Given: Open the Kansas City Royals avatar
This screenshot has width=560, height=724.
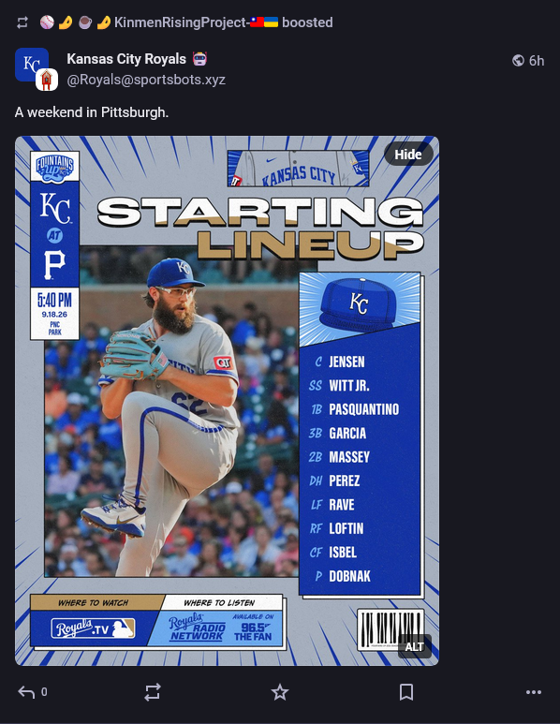Looking at the screenshot, I should pos(32,65).
